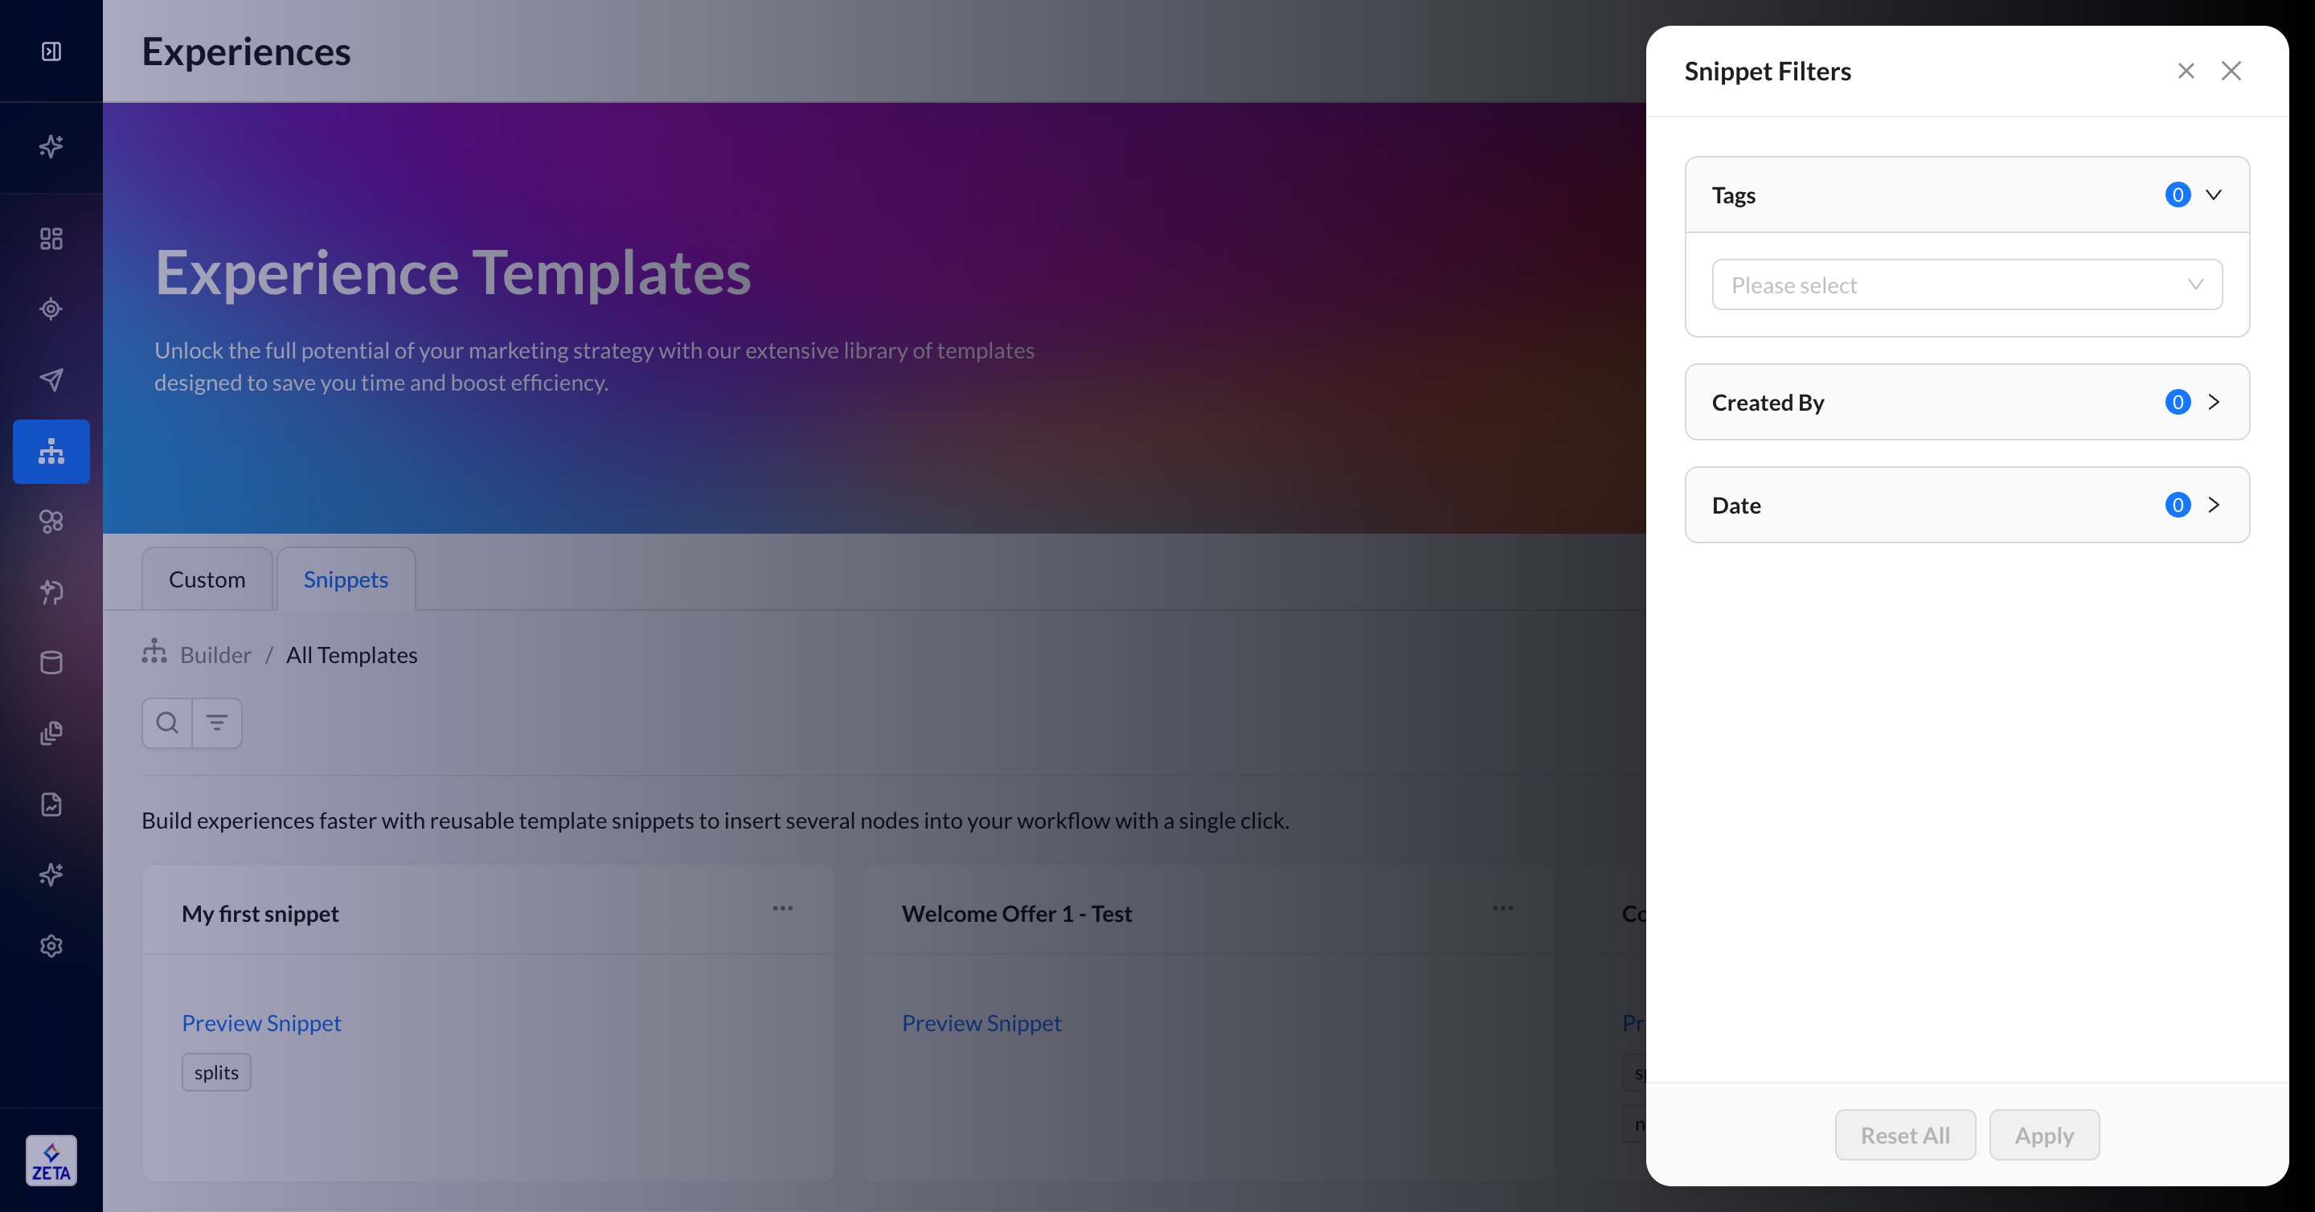Select the Snippets tab
The image size is (2315, 1212).
tap(345, 579)
